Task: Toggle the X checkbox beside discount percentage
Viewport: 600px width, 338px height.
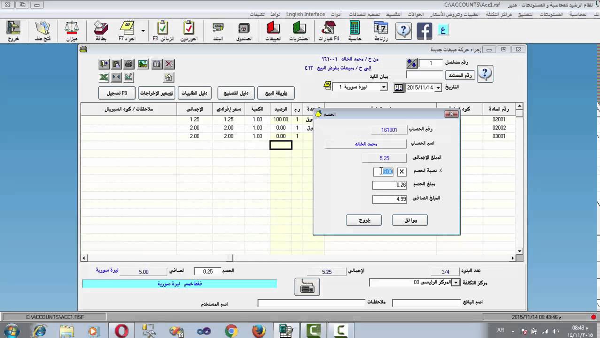Action: [401, 172]
